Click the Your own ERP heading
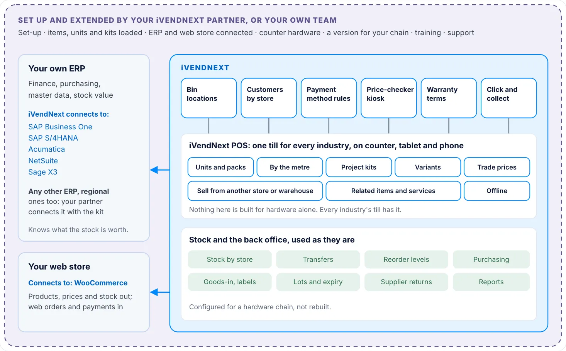 (57, 68)
